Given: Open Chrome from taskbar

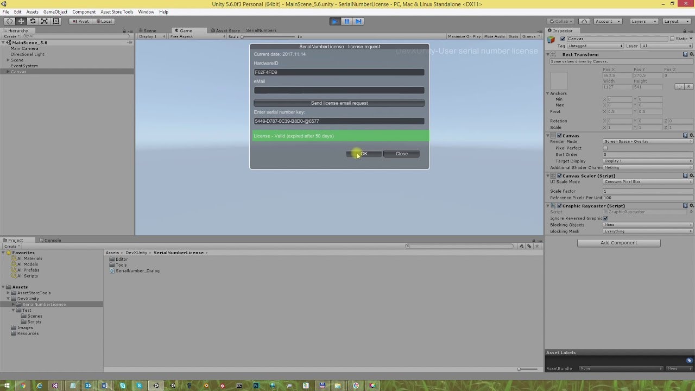Looking at the screenshot, I should tap(22, 386).
